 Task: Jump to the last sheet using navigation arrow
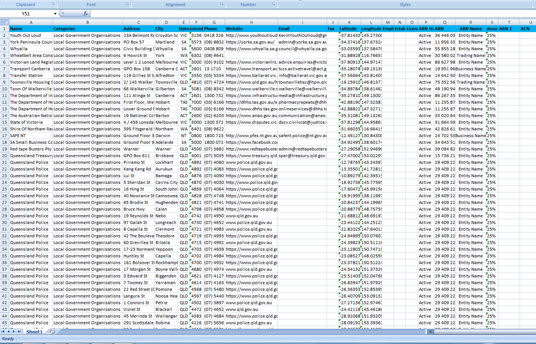(20, 331)
